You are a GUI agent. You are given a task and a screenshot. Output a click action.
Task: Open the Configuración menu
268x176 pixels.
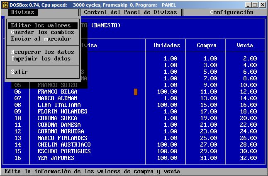231,12
